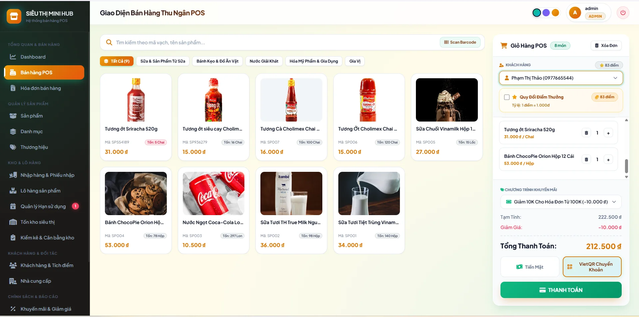Filter by Hóa Mỹ Phẩm & Gia Dụng

(314, 61)
